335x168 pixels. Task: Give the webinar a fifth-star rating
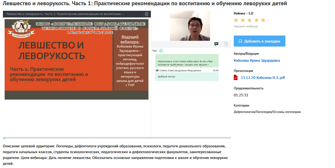click(263, 20)
